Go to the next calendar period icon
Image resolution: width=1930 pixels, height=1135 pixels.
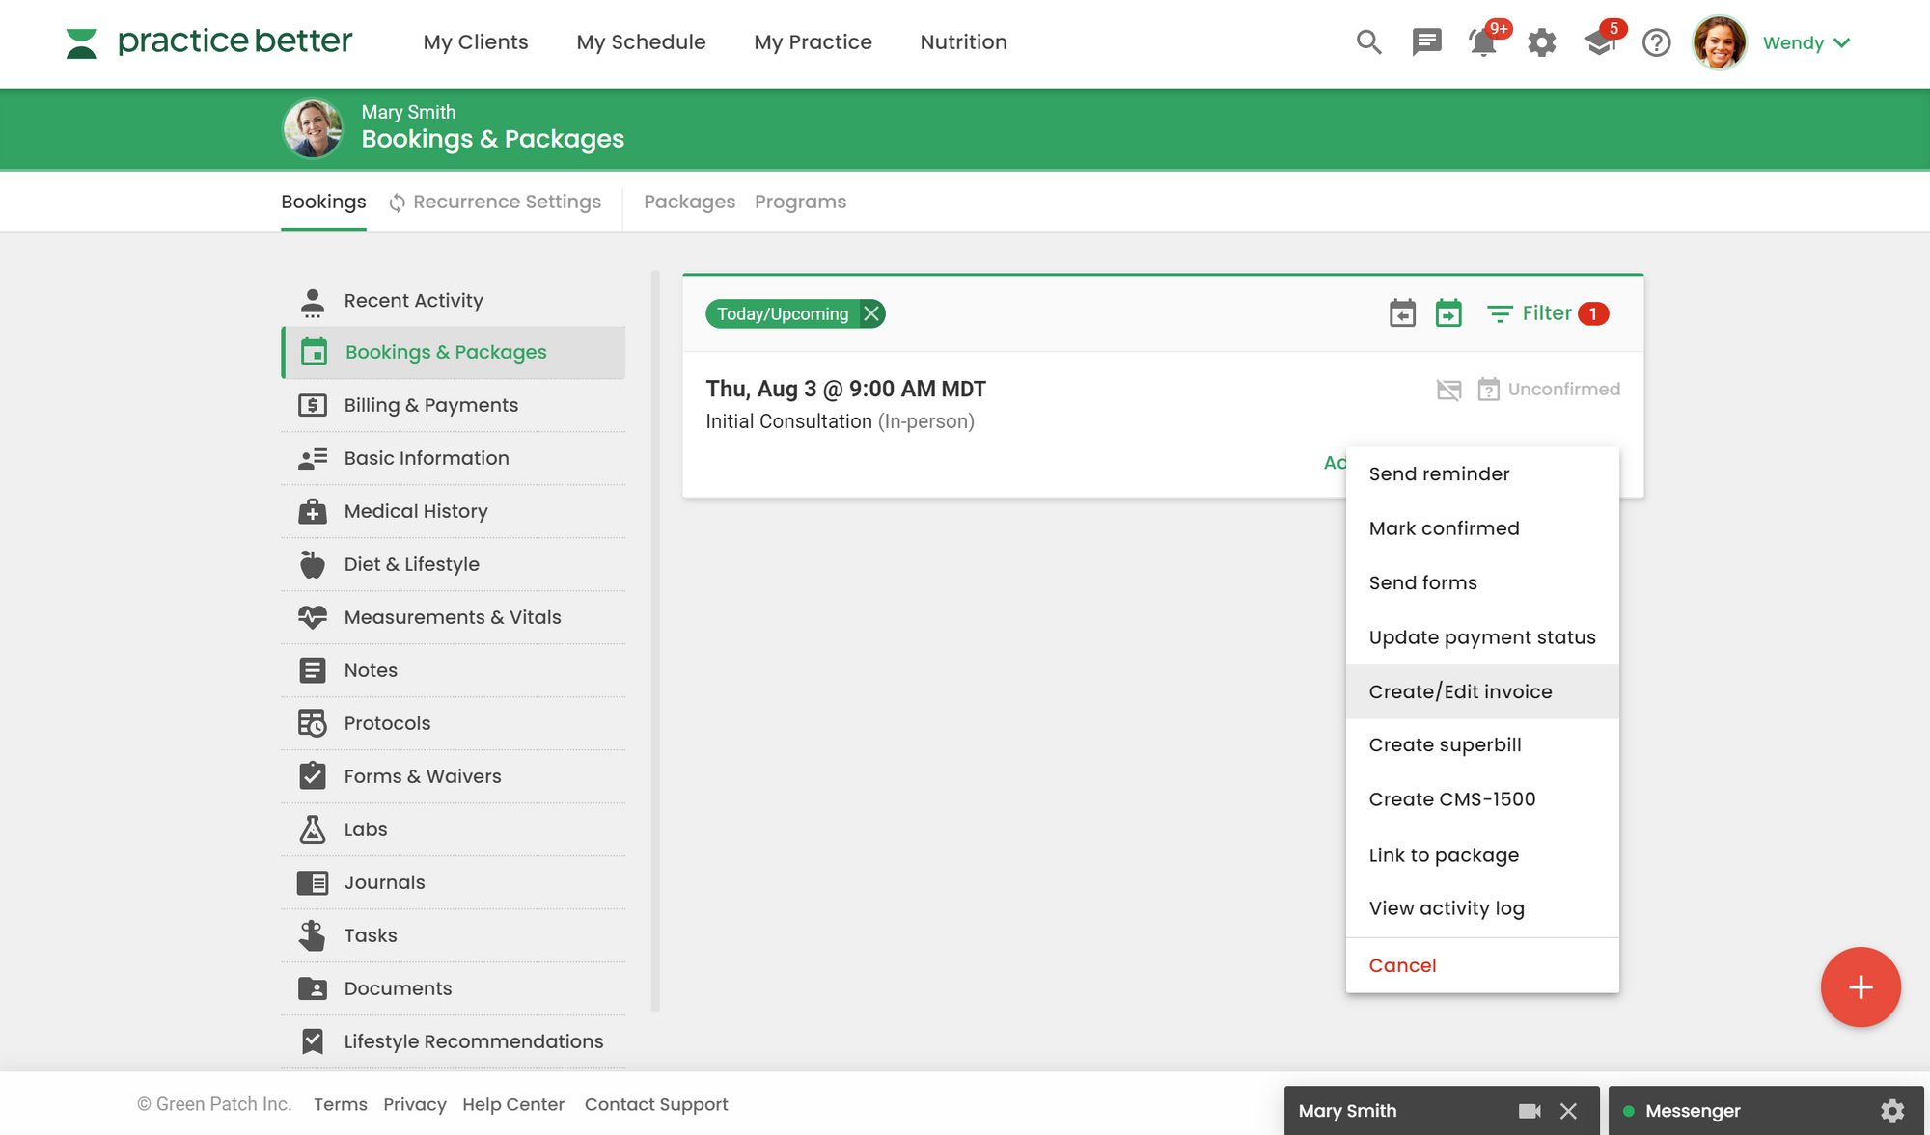1448,313
